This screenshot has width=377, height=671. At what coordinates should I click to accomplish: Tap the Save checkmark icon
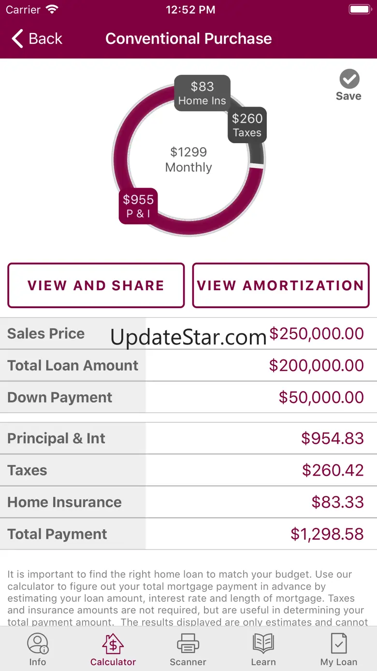349,79
